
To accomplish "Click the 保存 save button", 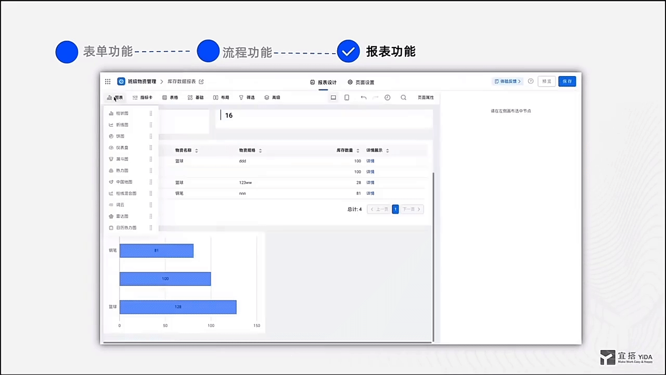I will pos(567,81).
